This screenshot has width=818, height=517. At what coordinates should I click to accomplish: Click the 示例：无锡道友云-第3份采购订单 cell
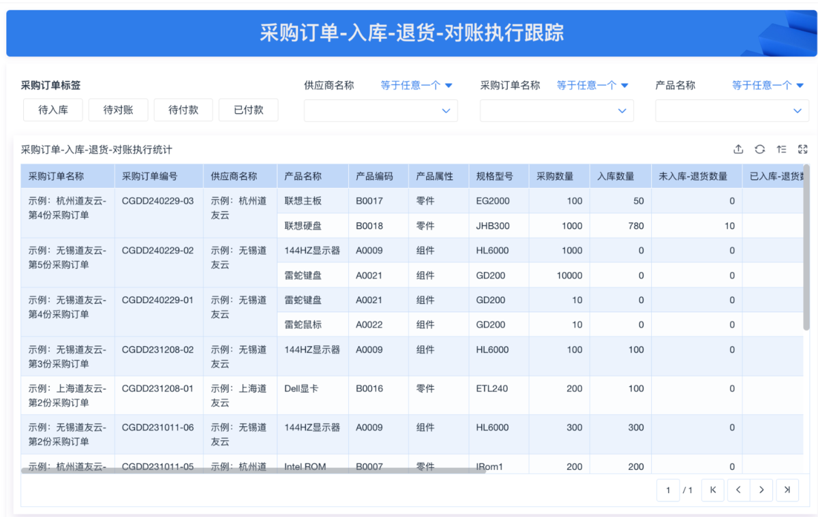click(x=67, y=356)
